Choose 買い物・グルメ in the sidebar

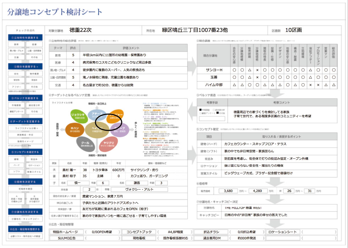[16, 51]
